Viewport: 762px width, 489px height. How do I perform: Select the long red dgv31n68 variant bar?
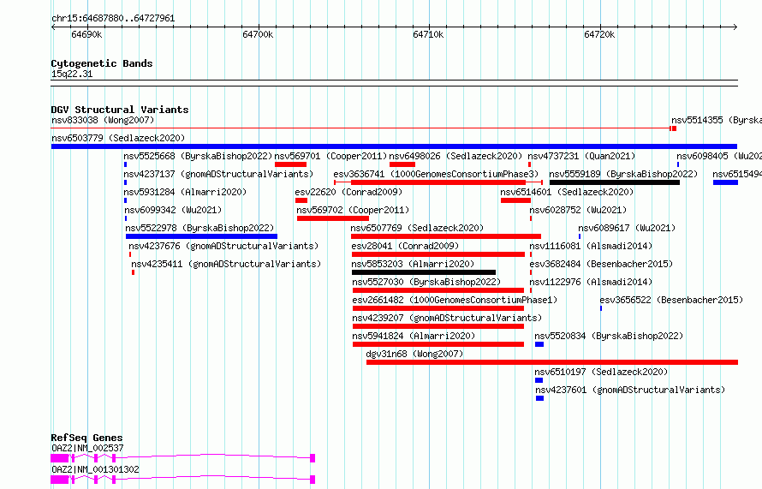(x=552, y=362)
